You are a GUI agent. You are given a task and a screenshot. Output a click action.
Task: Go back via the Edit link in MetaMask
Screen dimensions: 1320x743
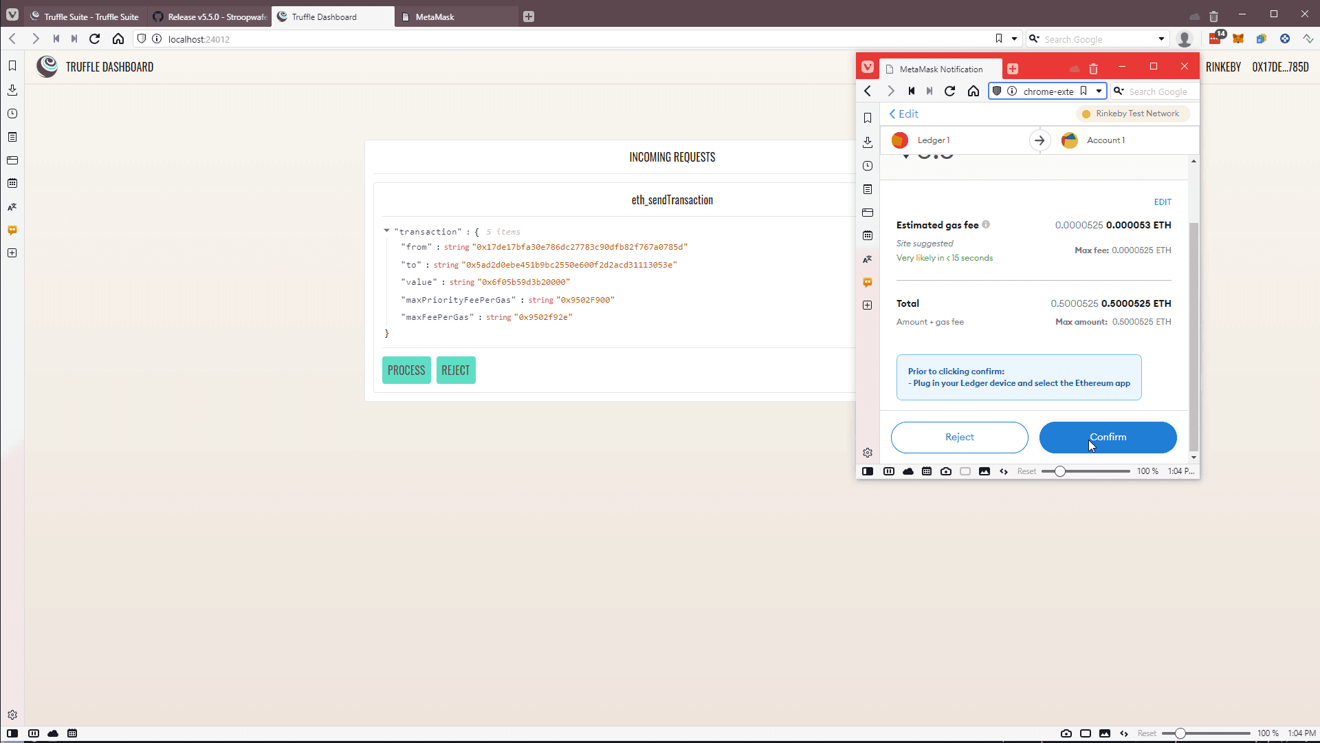click(x=903, y=114)
